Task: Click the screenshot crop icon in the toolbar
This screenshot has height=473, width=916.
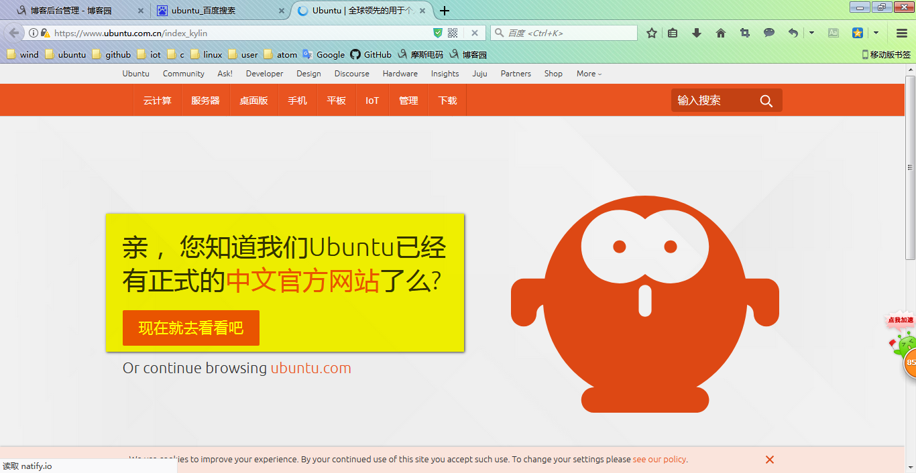Action: tap(744, 32)
